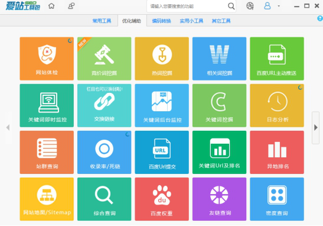The image size is (323, 226).
Task: Open the 百度Url提交 tile
Action: coord(162,152)
